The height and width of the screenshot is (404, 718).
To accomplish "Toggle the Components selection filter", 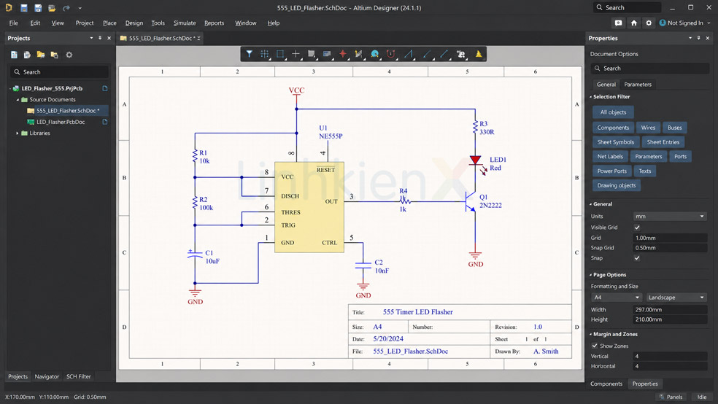I will 613,128.
